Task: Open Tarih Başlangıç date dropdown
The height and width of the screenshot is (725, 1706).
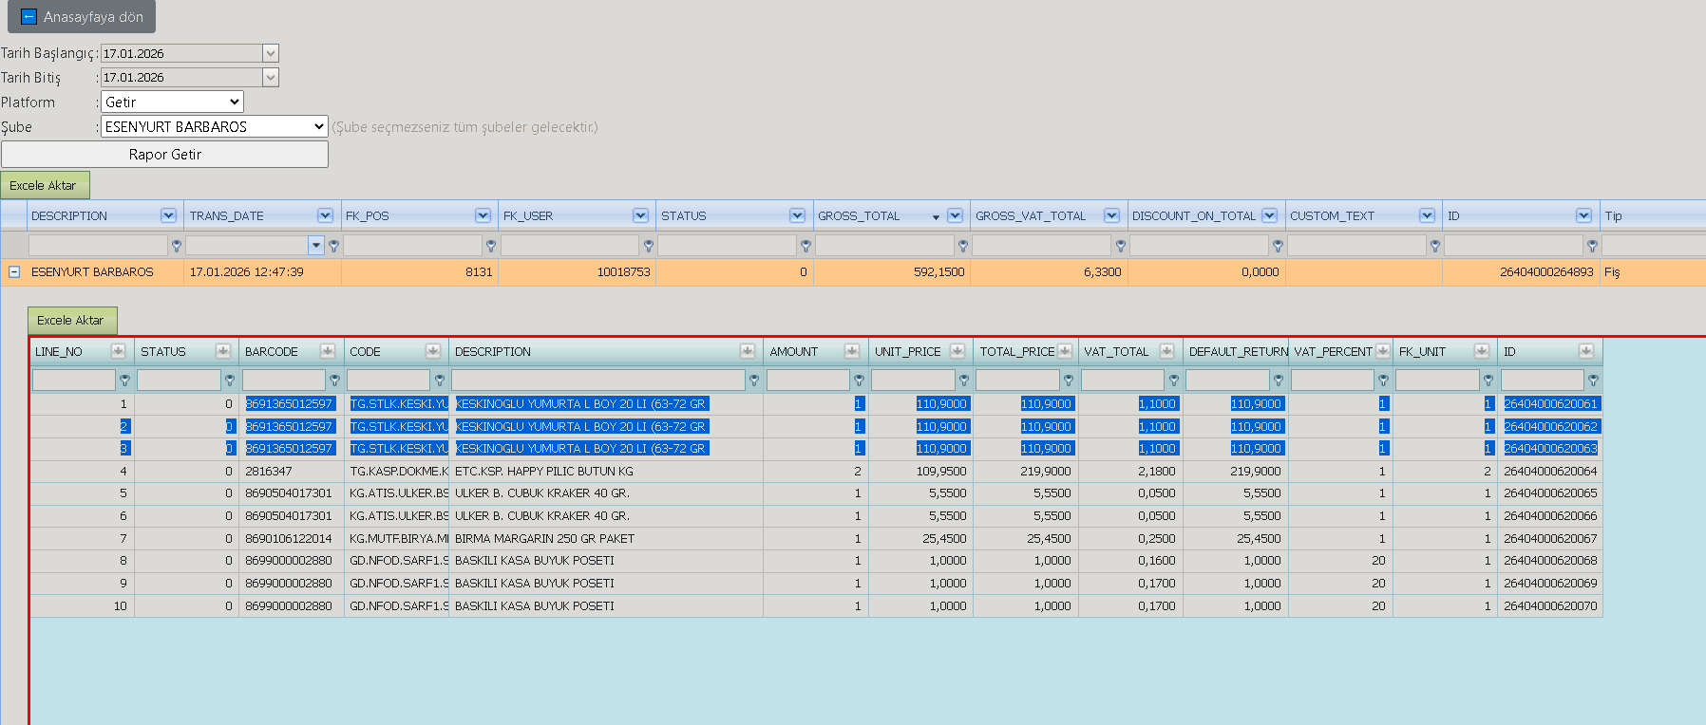Action: pos(271,53)
